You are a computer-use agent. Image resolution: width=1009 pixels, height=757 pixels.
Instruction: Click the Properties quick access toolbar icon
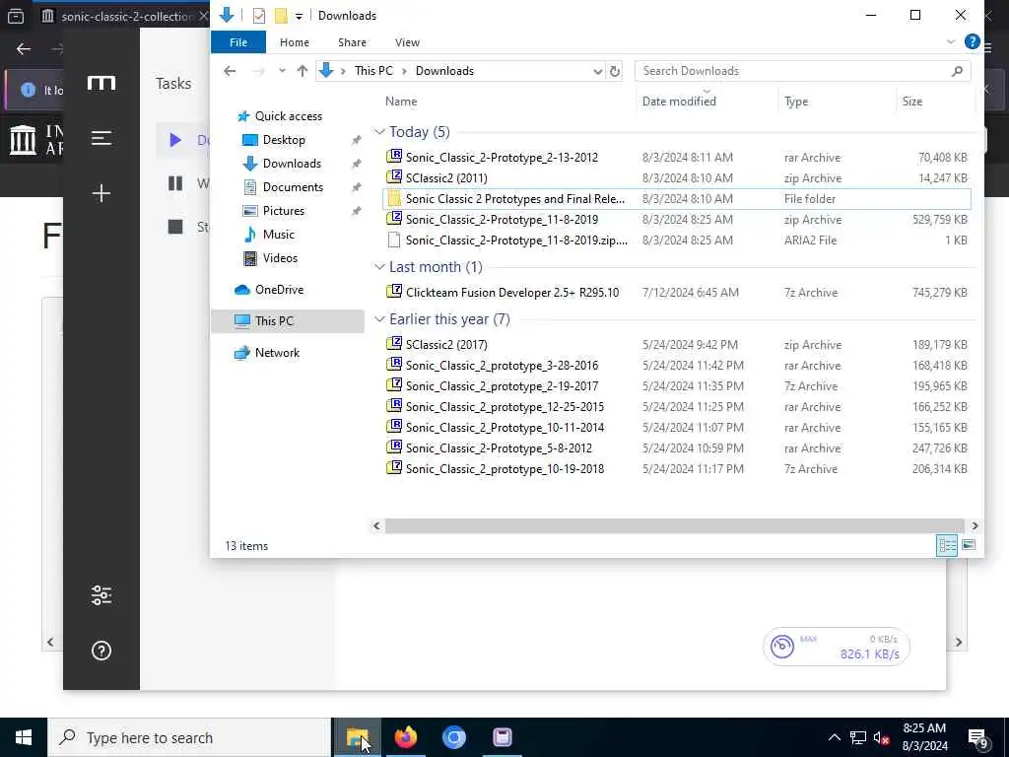259,16
